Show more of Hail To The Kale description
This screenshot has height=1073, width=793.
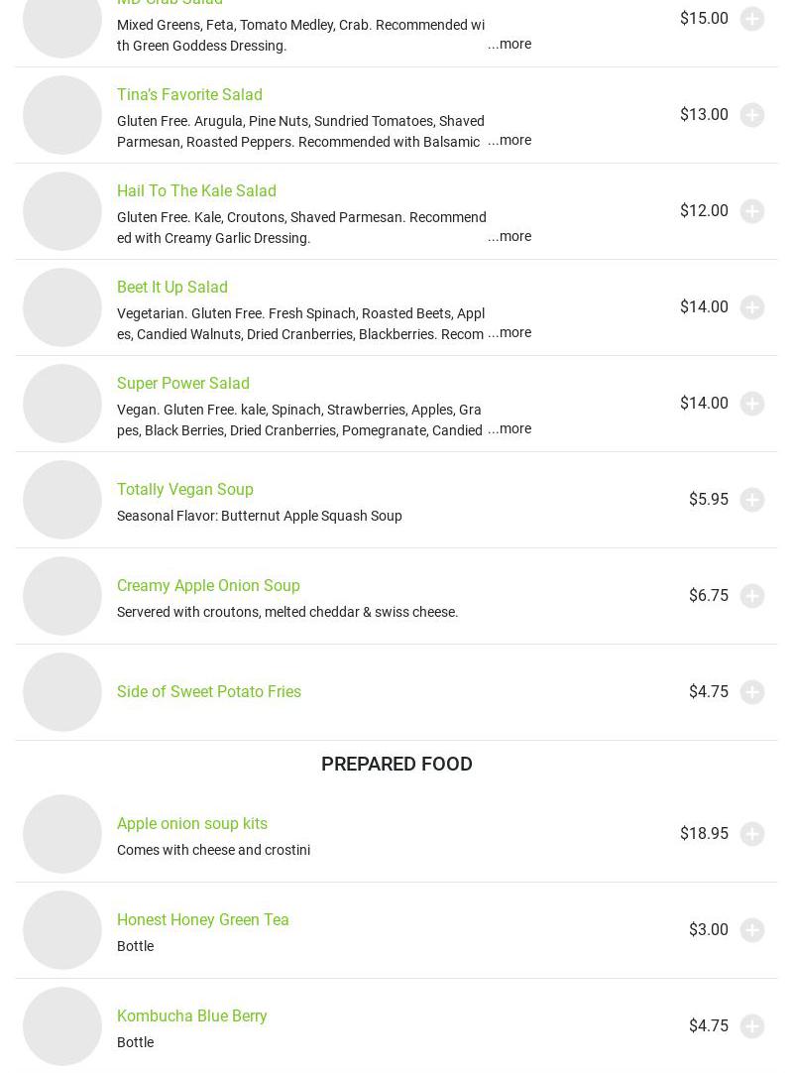click(510, 236)
